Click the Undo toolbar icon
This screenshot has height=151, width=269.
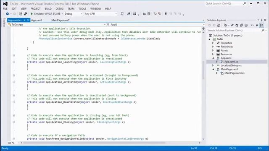pyautogui.click(x=155, y=14)
